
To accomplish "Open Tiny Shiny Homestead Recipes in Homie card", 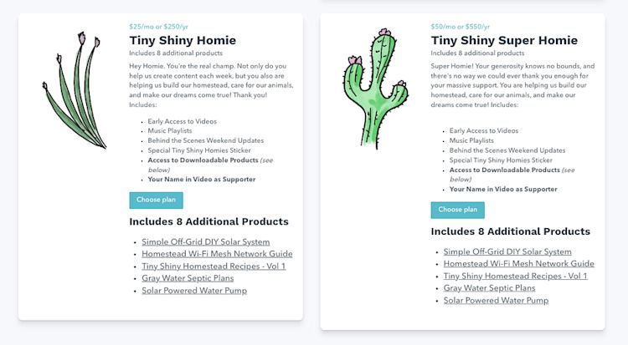I will [x=214, y=266].
